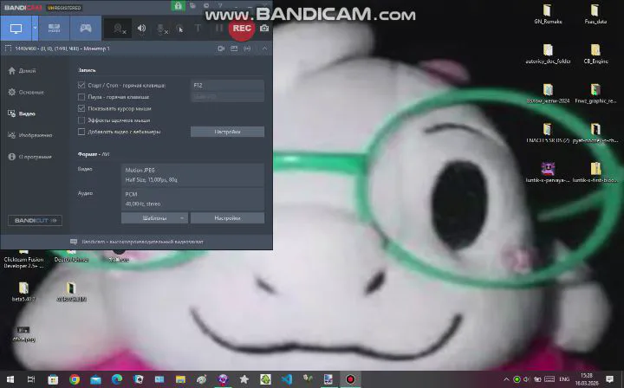Open the output folder icon in the title bar
Viewport: 624px width, 388px height.
(192, 5)
